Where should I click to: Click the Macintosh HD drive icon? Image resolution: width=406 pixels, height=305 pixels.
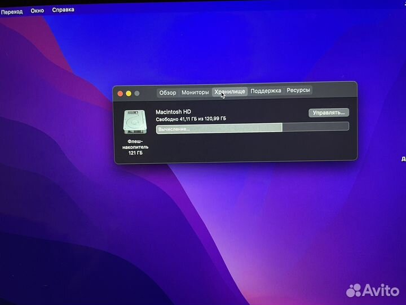[135, 121]
